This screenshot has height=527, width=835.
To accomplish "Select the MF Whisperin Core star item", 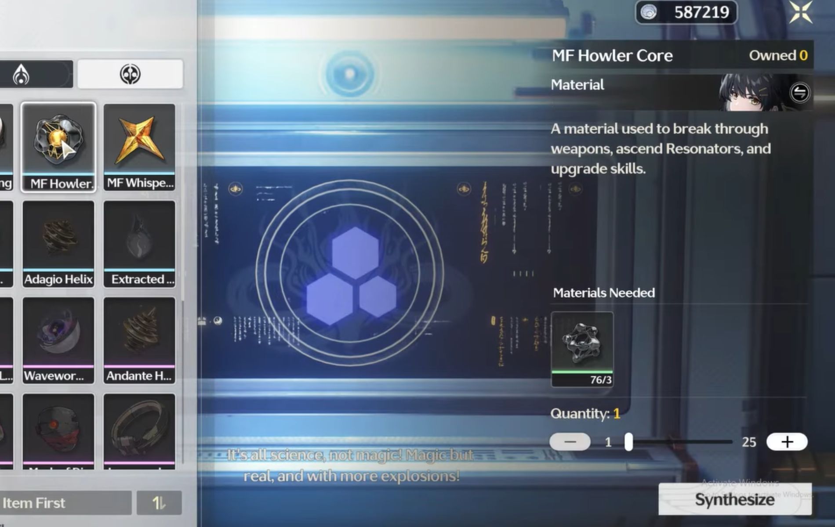I will point(139,147).
